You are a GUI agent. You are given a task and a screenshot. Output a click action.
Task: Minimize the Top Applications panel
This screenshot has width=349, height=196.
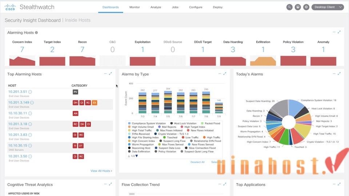point(334,184)
